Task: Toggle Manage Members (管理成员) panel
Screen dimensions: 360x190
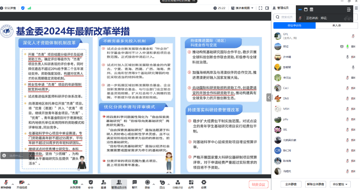Action: click(x=119, y=183)
